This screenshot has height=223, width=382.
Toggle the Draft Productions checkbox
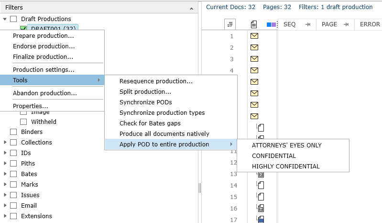[13, 19]
